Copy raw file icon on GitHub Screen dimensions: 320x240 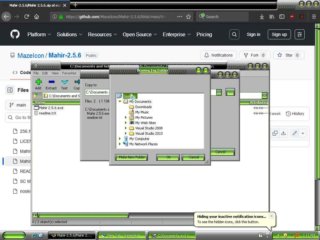tap(275, 133)
